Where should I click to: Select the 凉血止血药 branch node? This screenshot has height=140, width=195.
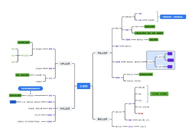pyautogui.click(x=103, y=53)
